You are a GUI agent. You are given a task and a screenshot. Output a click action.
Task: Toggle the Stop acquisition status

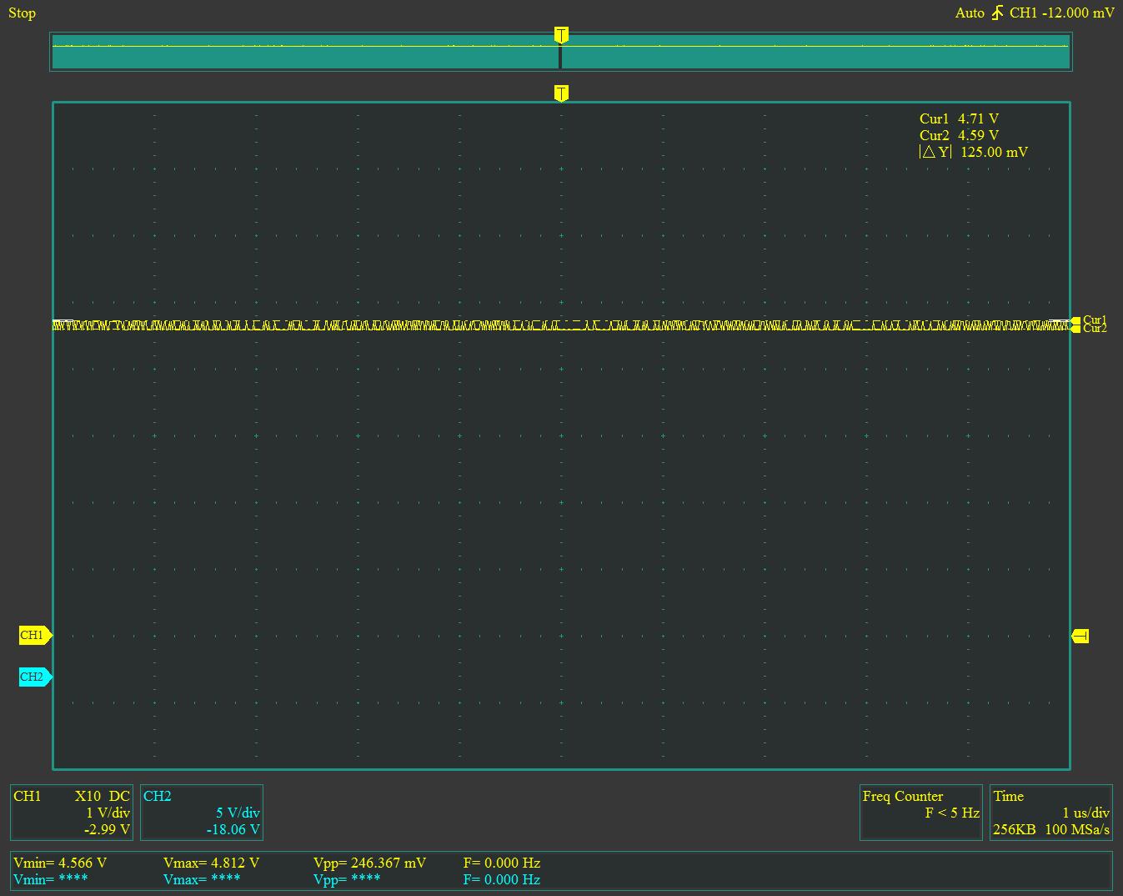23,13
